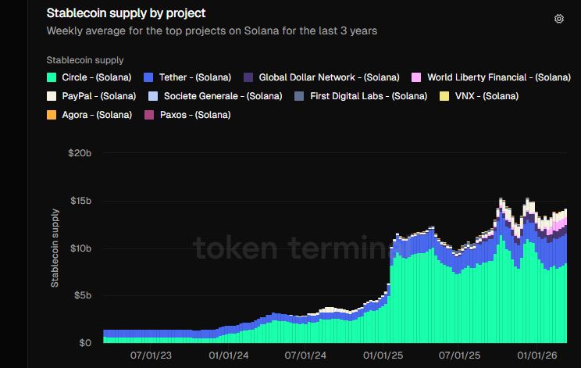
Task: Open chart settings gear icon
Action: point(558,19)
